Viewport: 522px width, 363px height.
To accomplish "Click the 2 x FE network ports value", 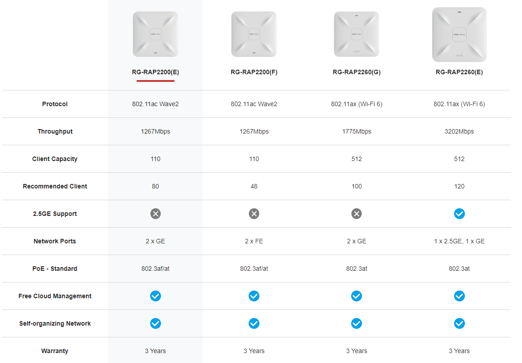I will [254, 241].
